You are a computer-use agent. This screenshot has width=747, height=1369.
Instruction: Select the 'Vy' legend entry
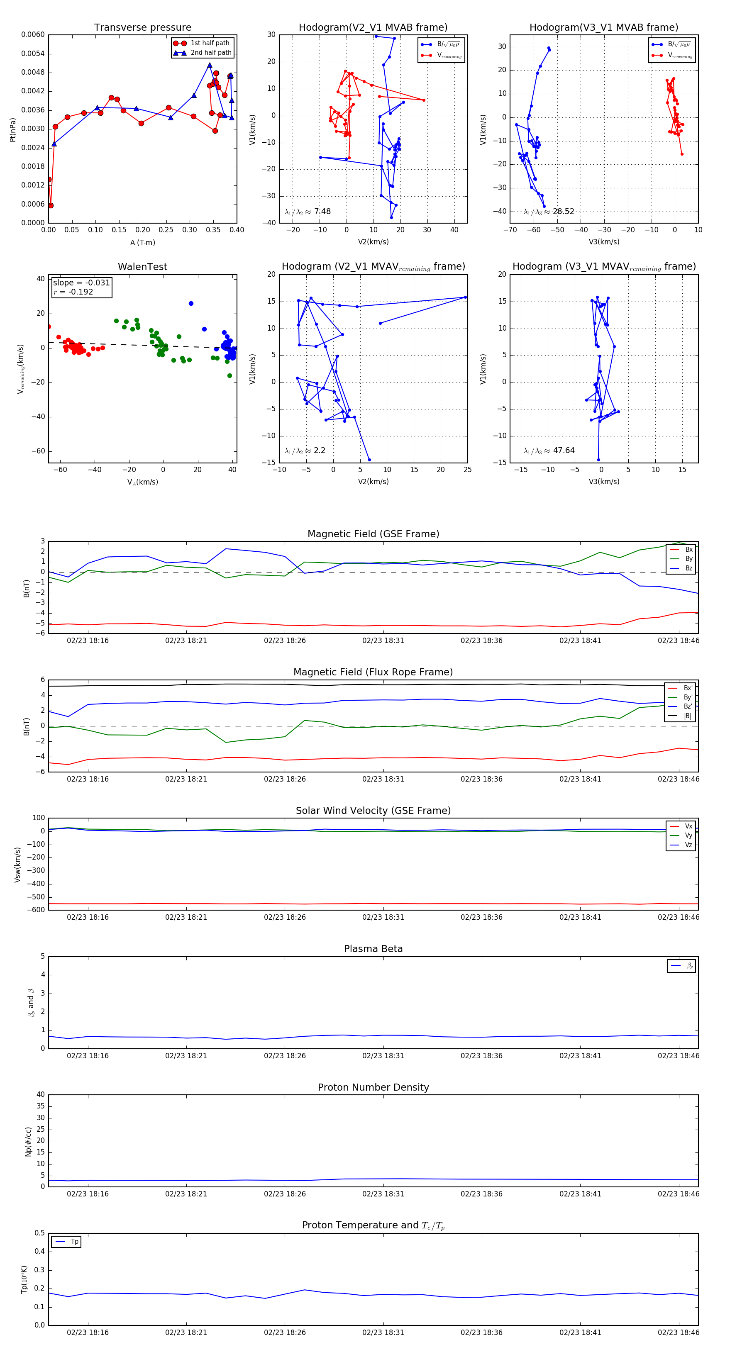[x=681, y=836]
